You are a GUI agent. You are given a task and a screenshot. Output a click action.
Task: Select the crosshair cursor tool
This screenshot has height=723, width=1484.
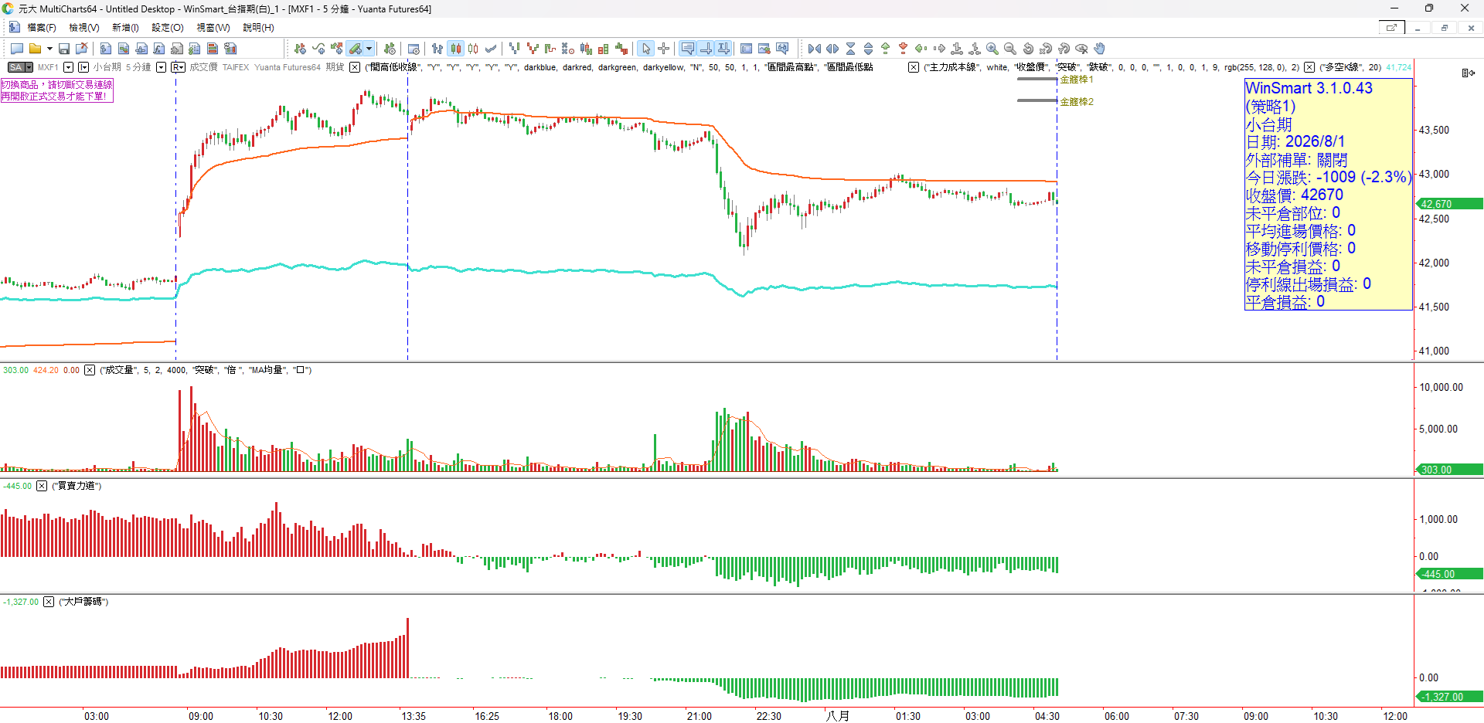tap(664, 49)
